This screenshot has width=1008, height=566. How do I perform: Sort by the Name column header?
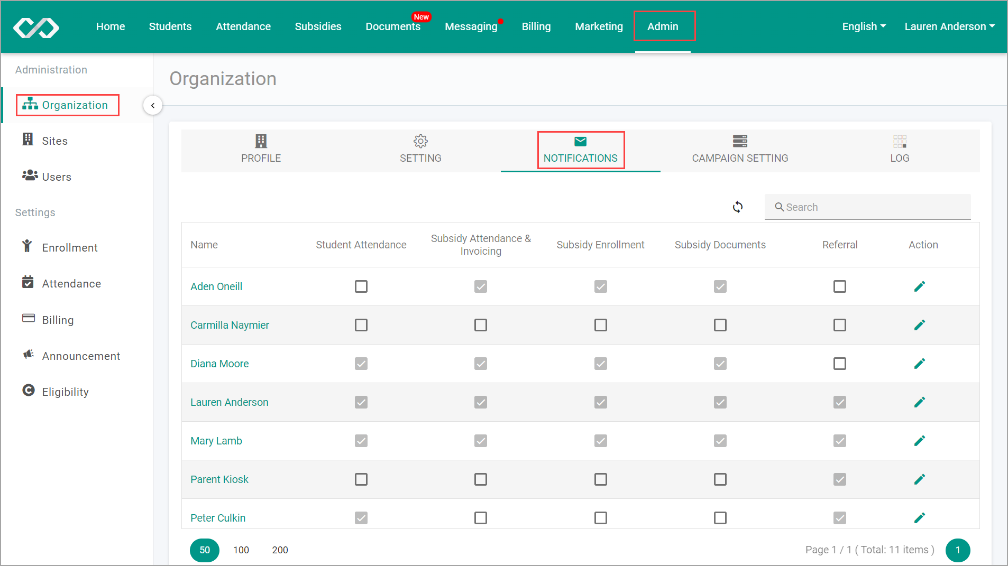click(204, 245)
